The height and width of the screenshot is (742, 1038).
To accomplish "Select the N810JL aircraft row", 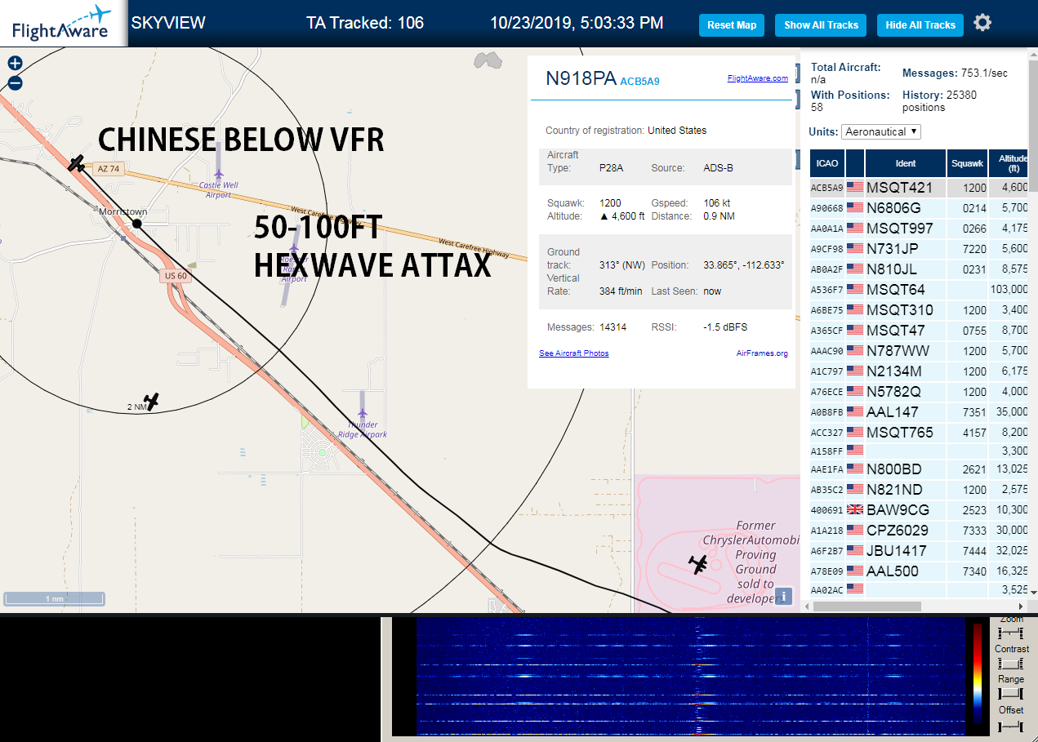I will click(920, 269).
